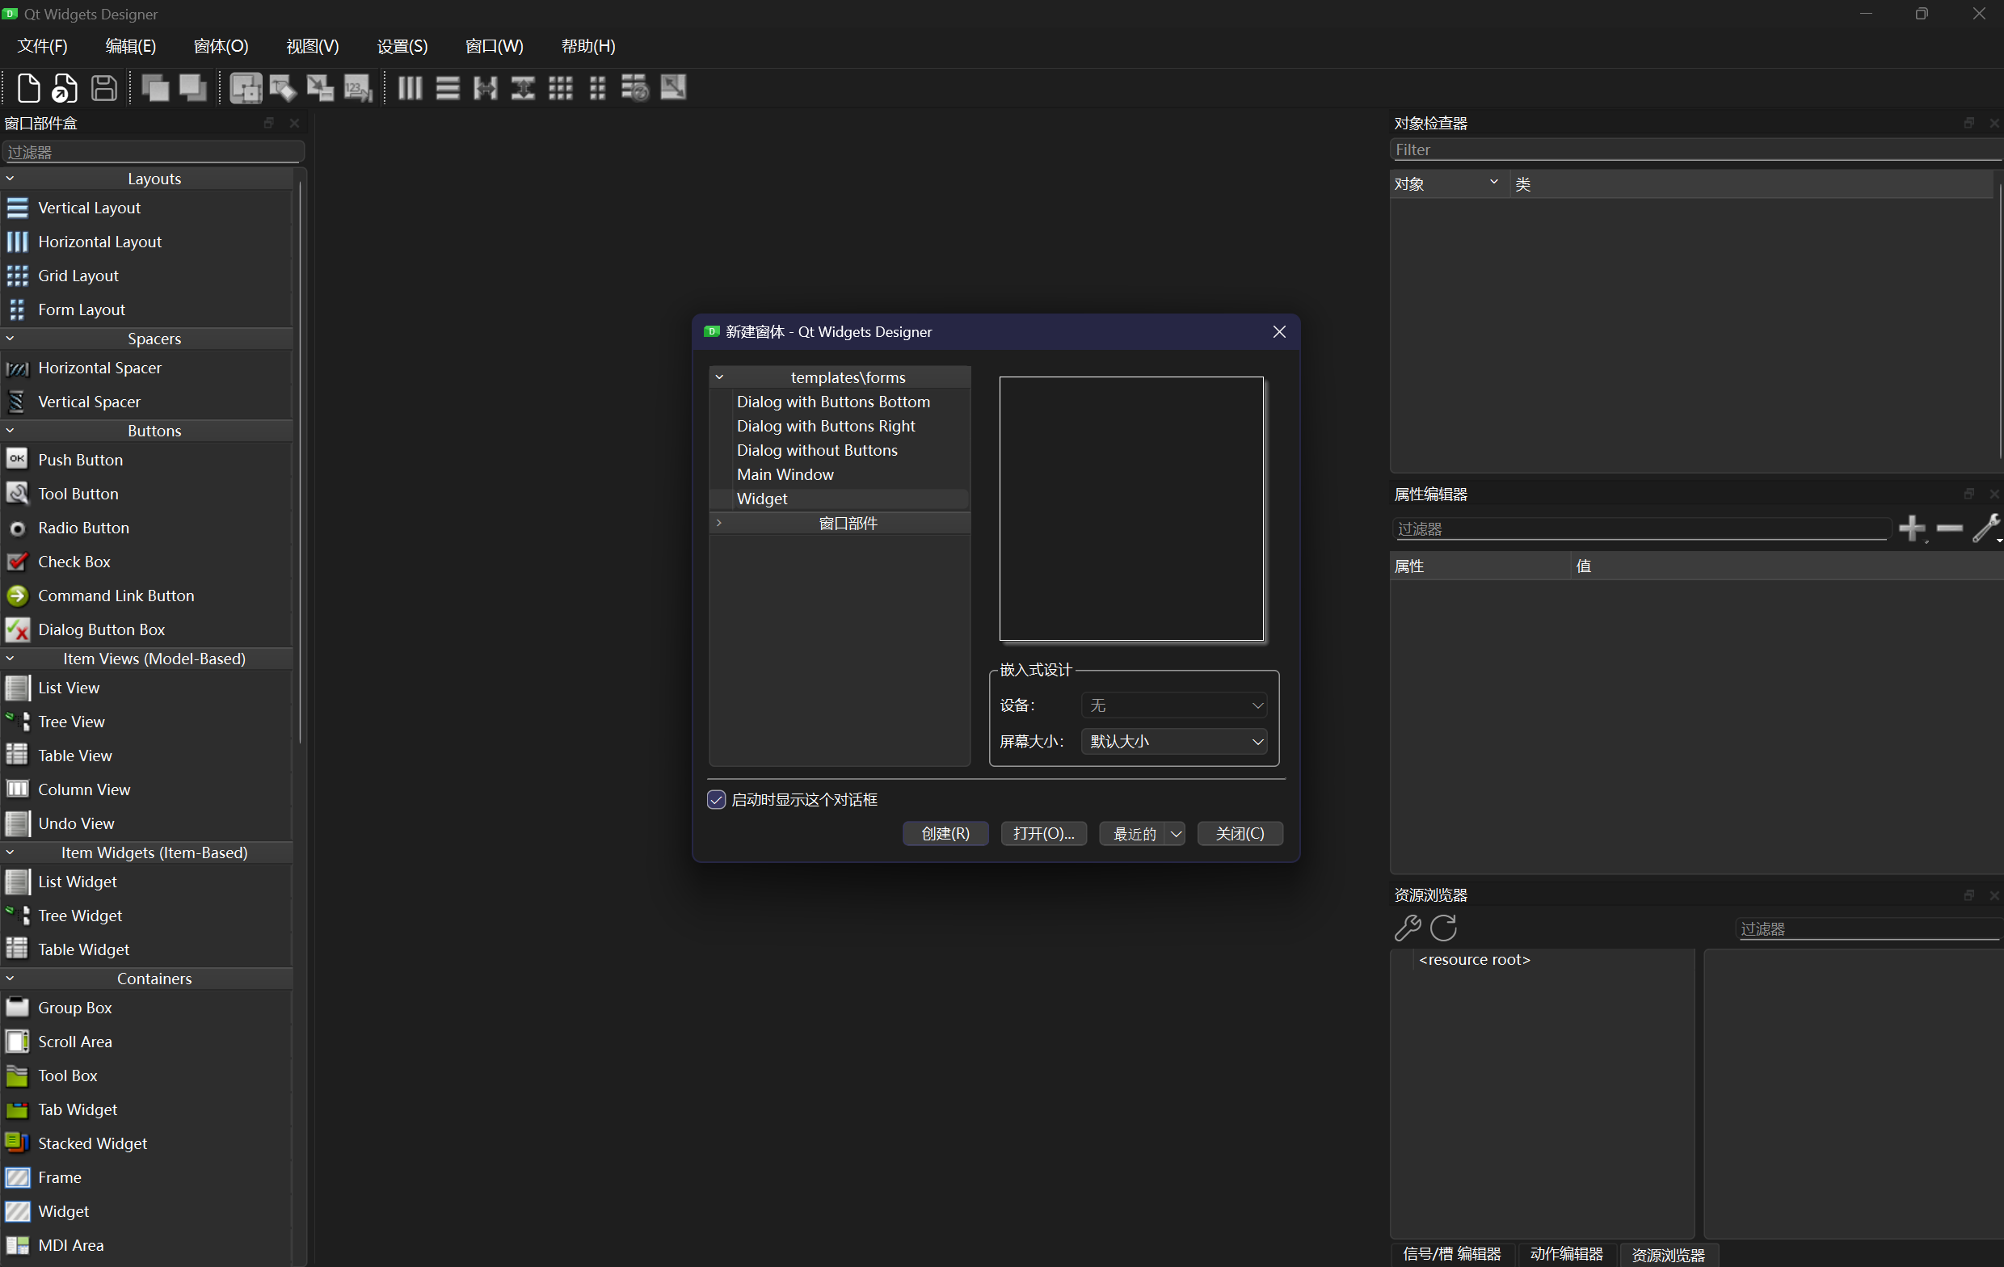Collapse the Layouts category in widget box

click(10, 178)
